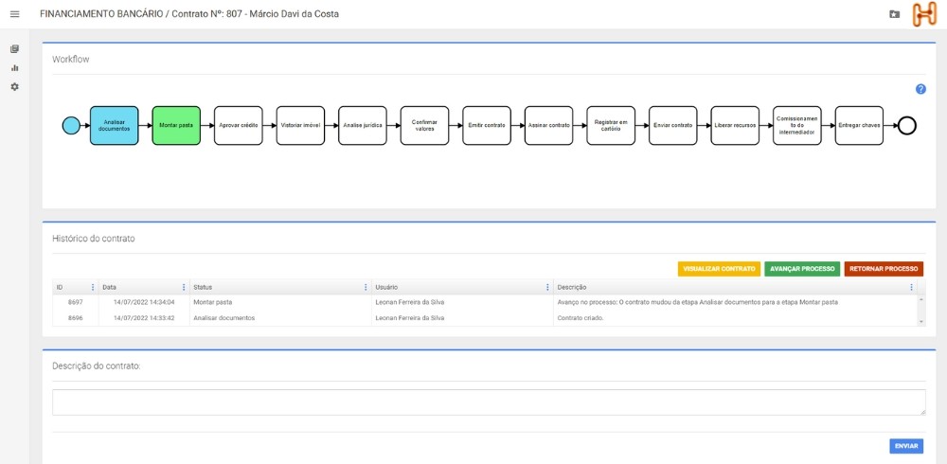
Task: Open the Usuário column options menu
Action: 547,287
